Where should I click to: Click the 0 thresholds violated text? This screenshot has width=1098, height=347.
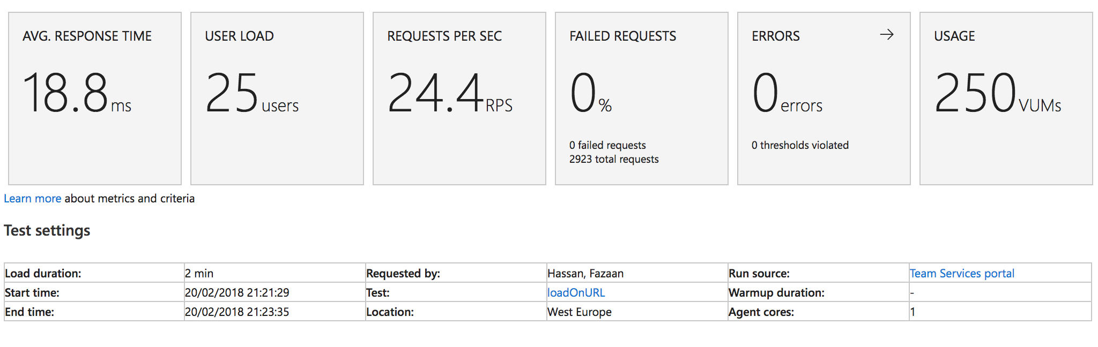point(800,146)
